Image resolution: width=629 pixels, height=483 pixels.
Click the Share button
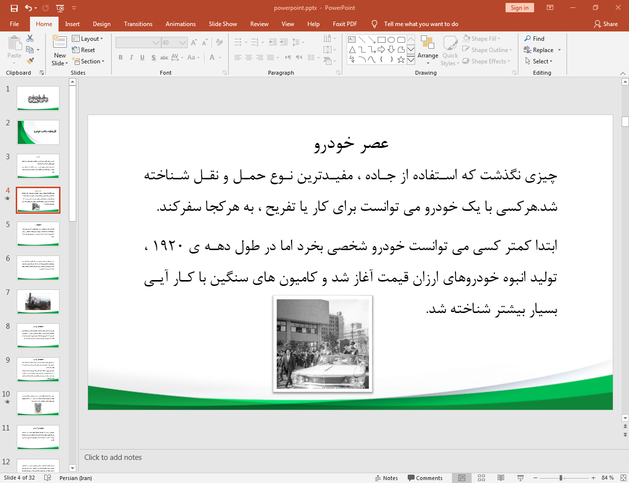[606, 24]
